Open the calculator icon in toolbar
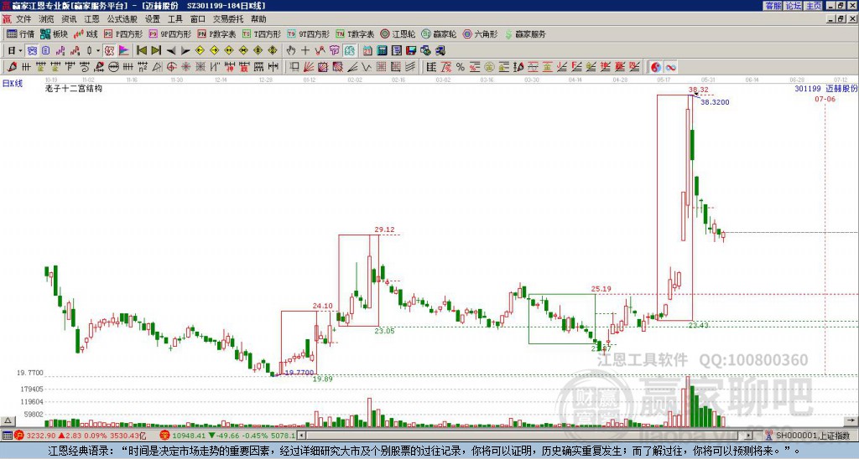Image resolution: width=859 pixels, height=459 pixels. [x=382, y=51]
